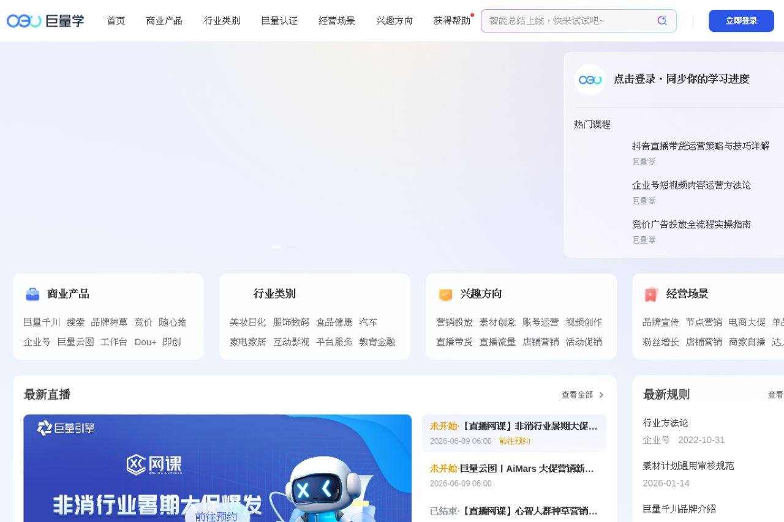Select 平台服务 under 行业类别
The height and width of the screenshot is (522, 784).
tap(334, 342)
